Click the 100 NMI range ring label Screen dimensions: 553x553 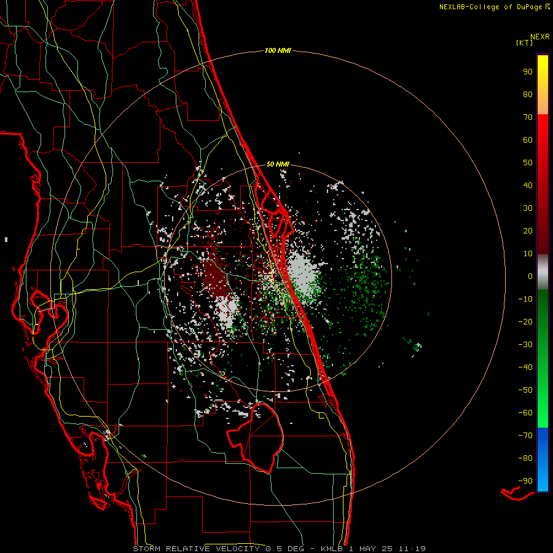coord(278,51)
